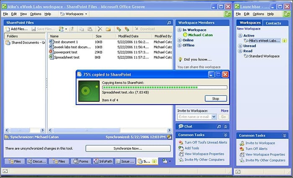Image resolution: width=293 pixels, height=178 pixels.
Task: Open the Edit menu in Launchbar window
Action: point(247,14)
